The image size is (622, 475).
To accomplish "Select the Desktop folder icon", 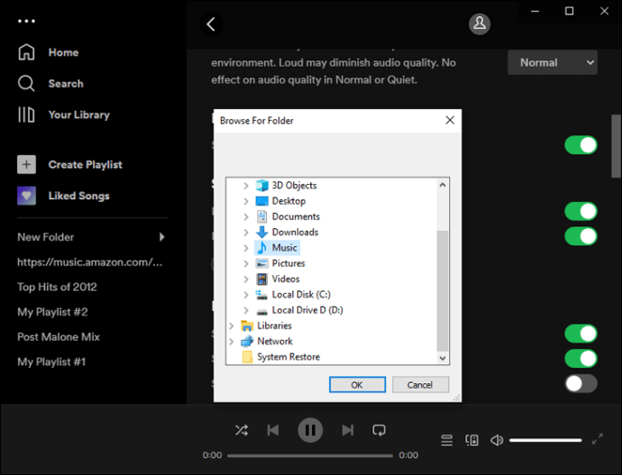I will click(261, 201).
